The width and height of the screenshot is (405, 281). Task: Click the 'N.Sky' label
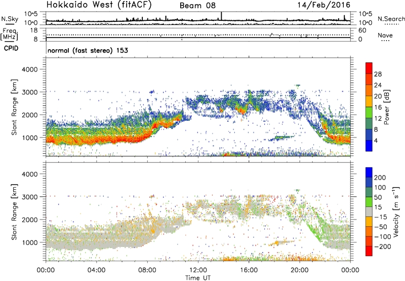pos(10,19)
